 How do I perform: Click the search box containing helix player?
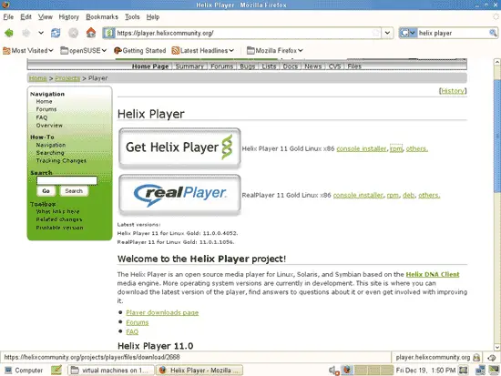pos(453,33)
